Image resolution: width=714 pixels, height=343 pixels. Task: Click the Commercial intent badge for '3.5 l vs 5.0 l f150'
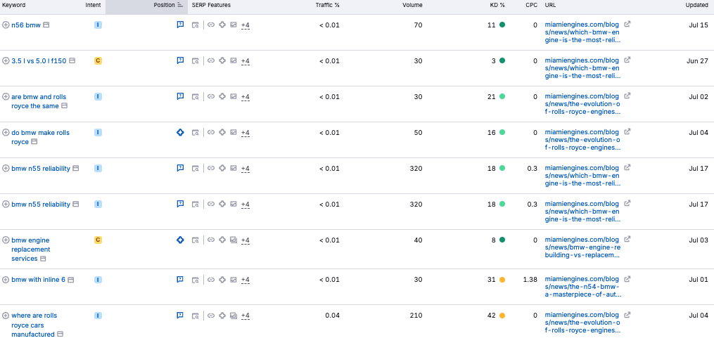(98, 60)
